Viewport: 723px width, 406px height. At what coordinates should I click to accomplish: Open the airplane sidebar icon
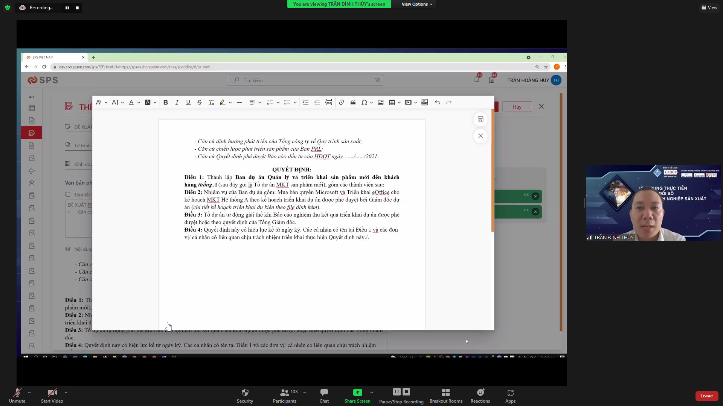(x=32, y=171)
